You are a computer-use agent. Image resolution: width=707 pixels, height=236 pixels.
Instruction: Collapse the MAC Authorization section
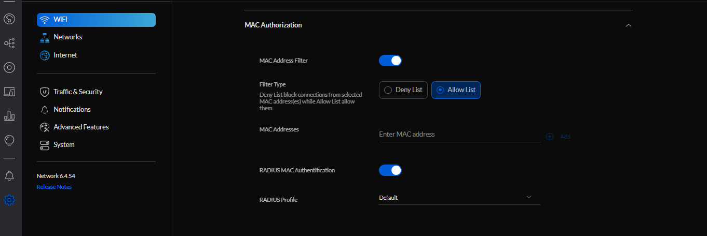coord(629,25)
